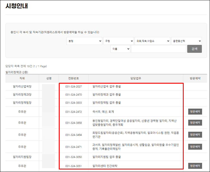
Task: Select phone number 031-324-3833
Action: point(74,103)
